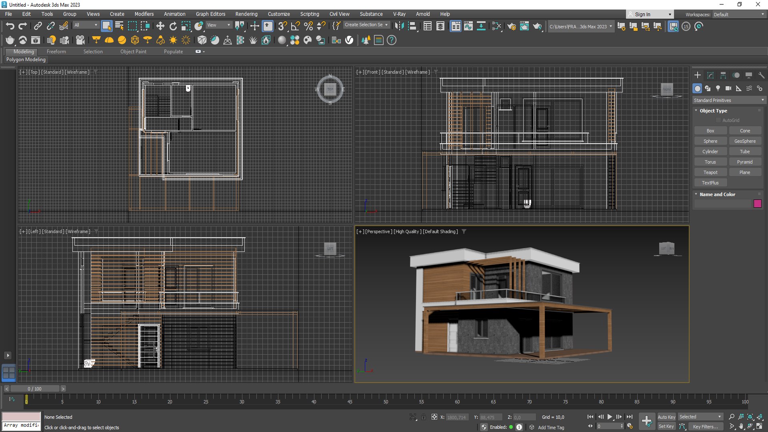Click the TextPlus button

pyautogui.click(x=710, y=183)
